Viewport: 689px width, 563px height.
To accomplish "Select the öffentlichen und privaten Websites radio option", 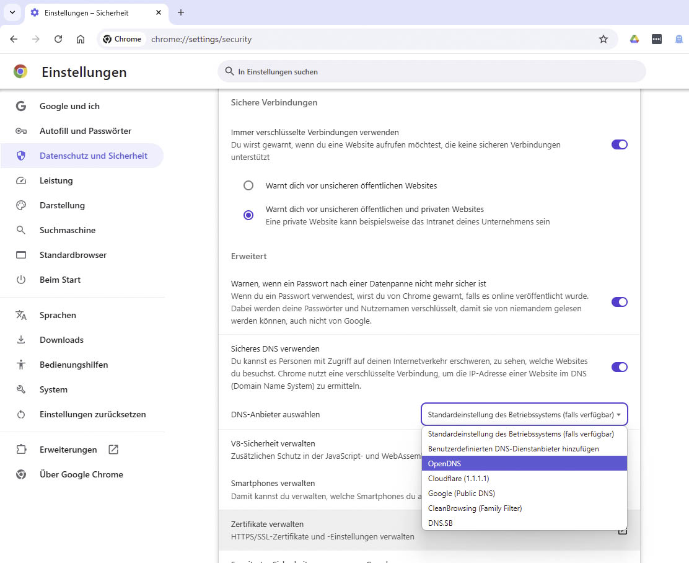I will point(248,215).
